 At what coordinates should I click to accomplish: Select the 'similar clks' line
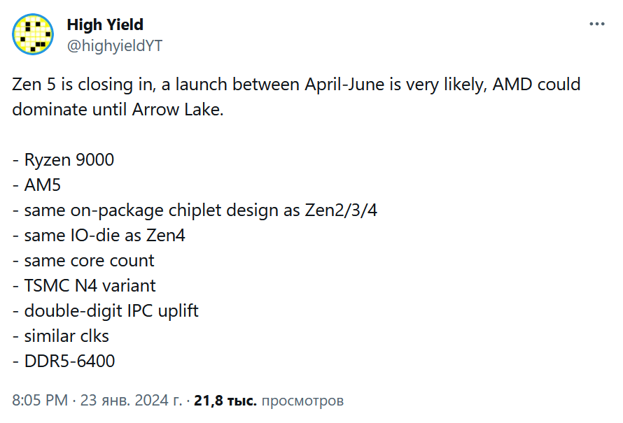point(60,336)
